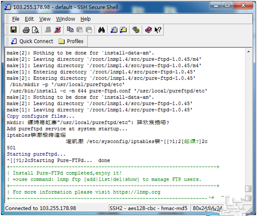Open the Help menu
257x216 pixels.
[86, 19]
